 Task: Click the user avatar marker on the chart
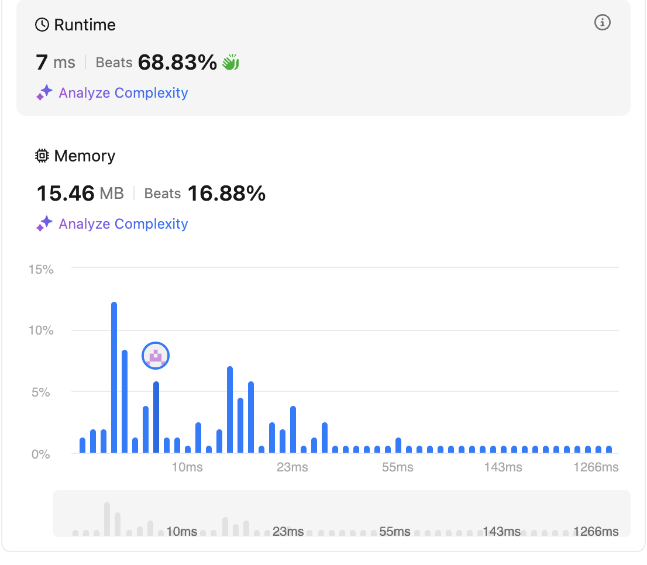[x=156, y=356]
